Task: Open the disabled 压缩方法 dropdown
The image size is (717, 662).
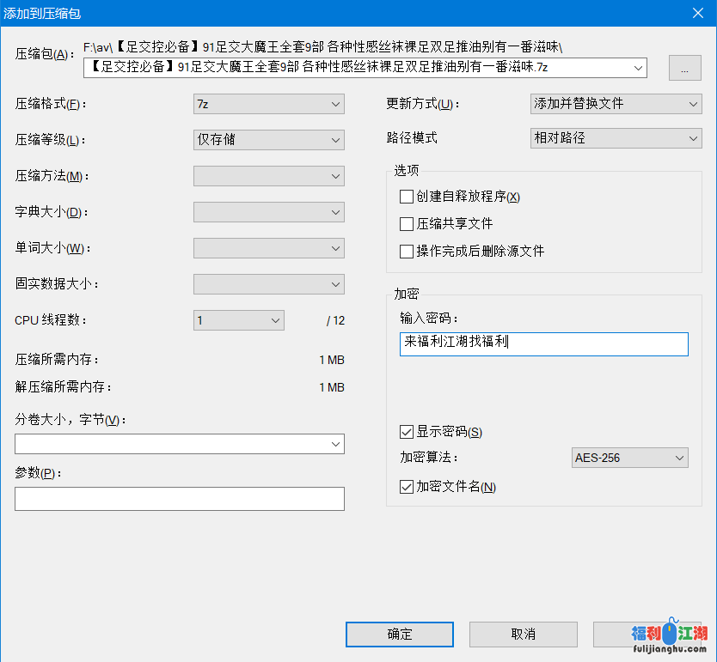Action: [x=268, y=176]
